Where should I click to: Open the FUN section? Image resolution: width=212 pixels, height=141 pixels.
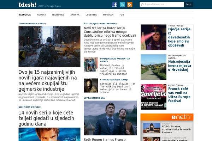point(122,15)
